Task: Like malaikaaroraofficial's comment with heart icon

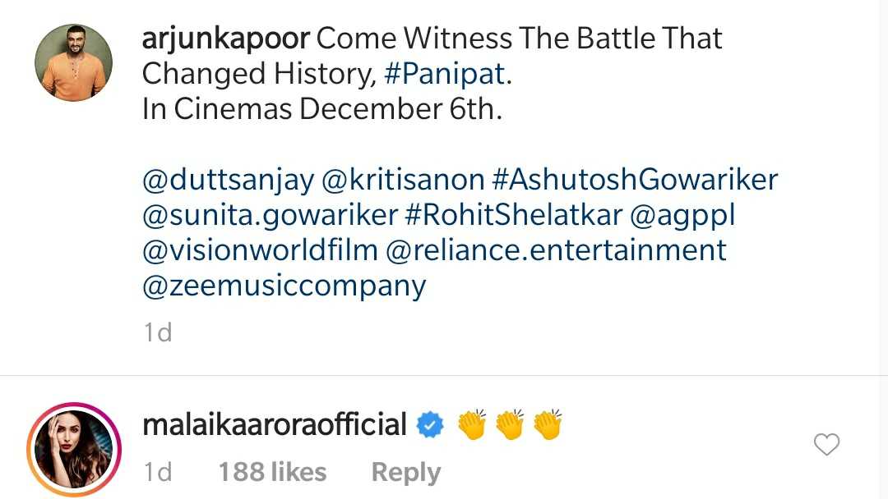Action: pyautogui.click(x=826, y=444)
